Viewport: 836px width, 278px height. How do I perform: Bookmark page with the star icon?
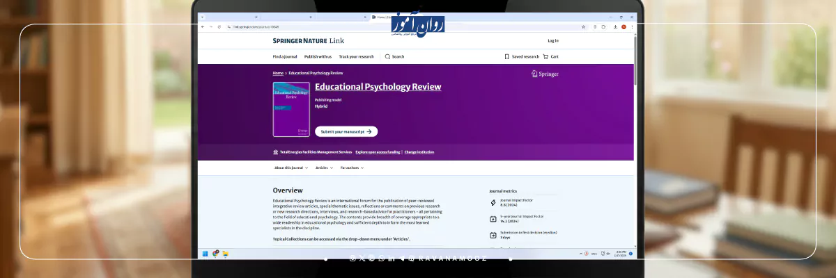tap(583, 26)
